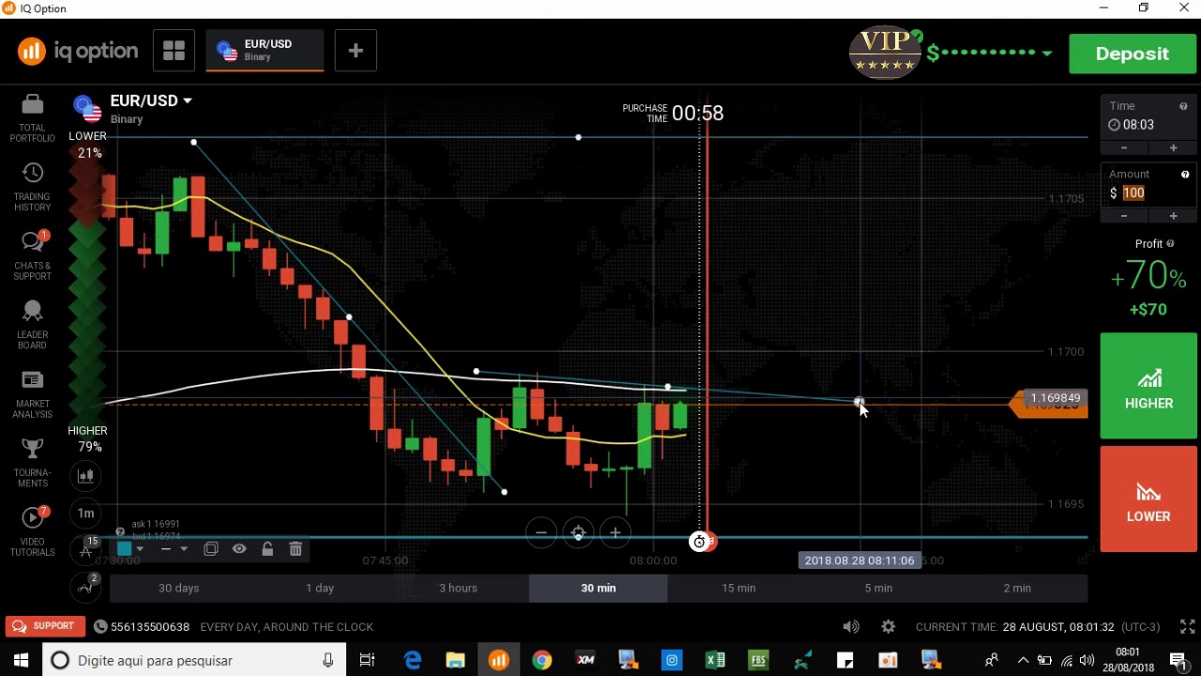Click the chart auto-center crosshair icon
1201x676 pixels.
coord(578,533)
